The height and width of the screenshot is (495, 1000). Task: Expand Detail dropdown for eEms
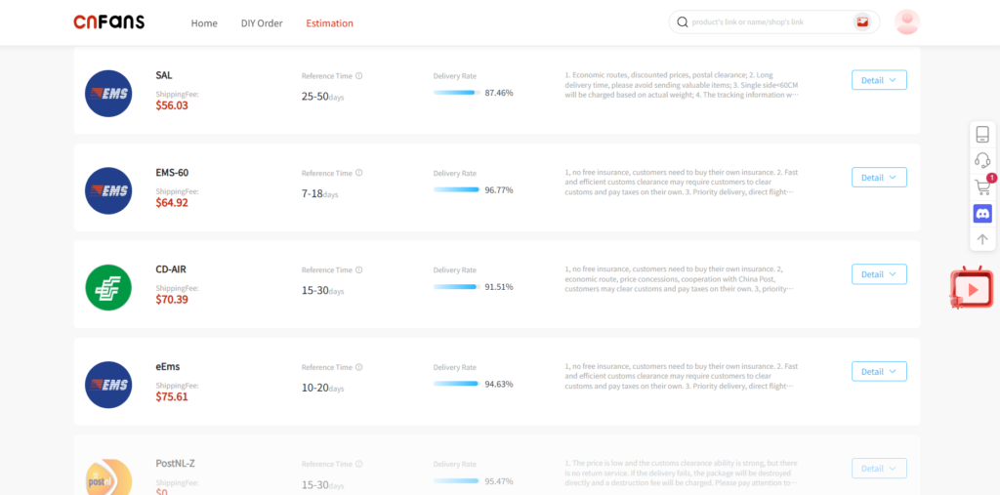pos(879,371)
